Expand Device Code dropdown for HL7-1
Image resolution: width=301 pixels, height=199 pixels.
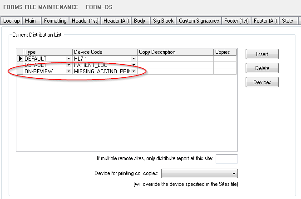(134, 59)
